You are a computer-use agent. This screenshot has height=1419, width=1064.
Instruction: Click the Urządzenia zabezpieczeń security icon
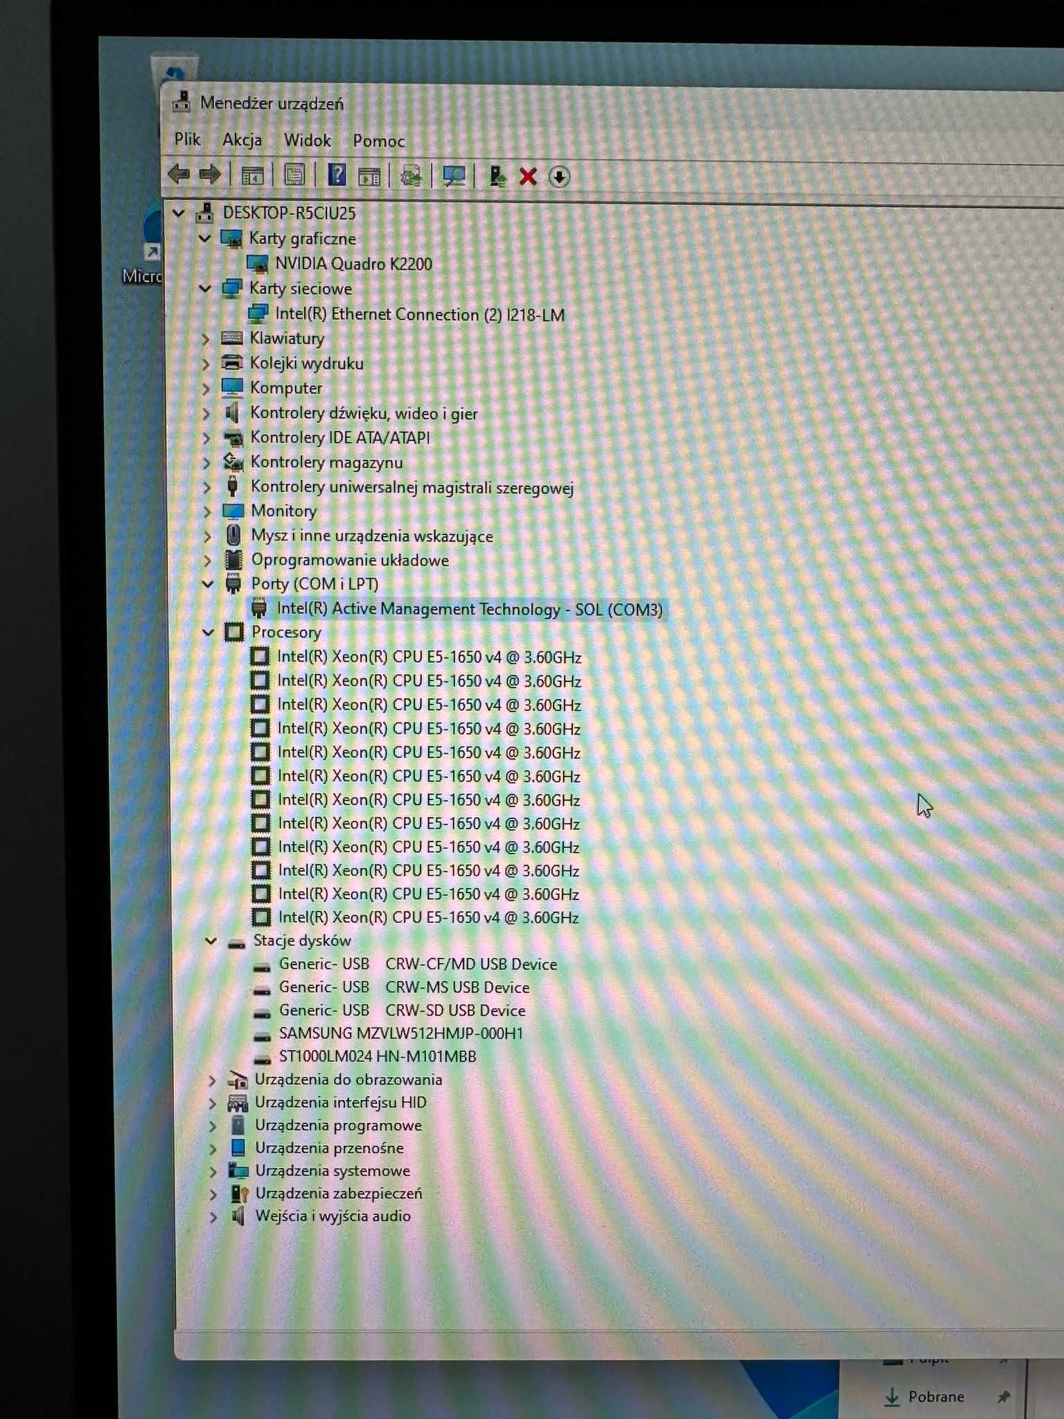tap(239, 1194)
